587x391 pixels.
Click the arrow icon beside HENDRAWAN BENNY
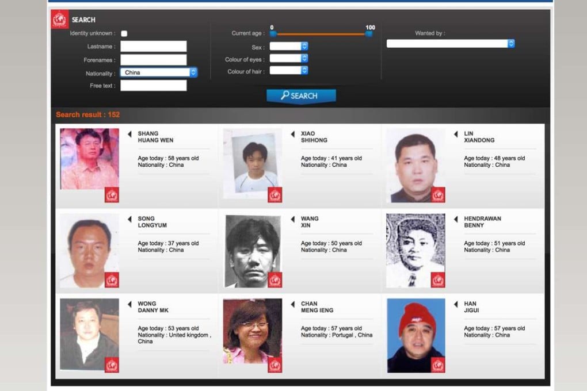point(455,218)
